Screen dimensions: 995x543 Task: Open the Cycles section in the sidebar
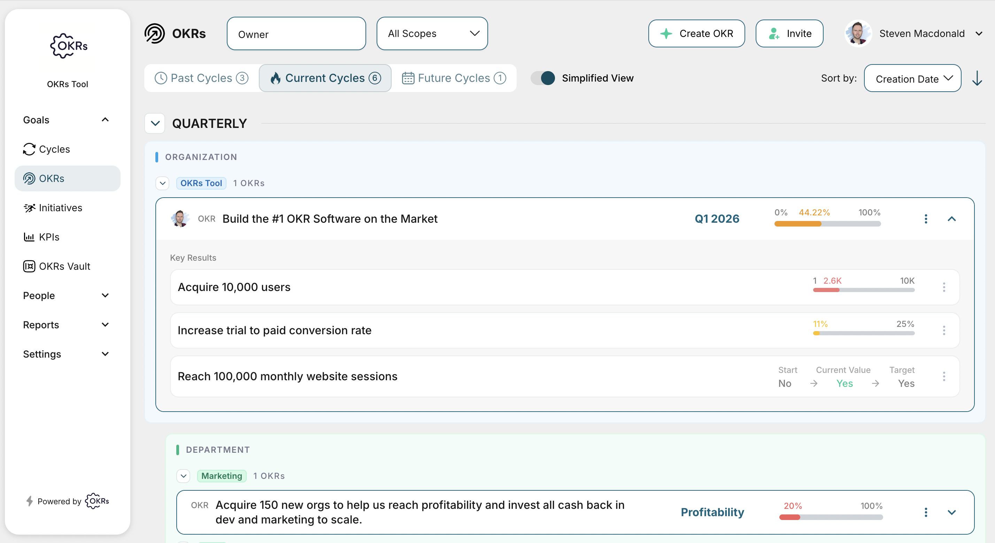pos(54,149)
